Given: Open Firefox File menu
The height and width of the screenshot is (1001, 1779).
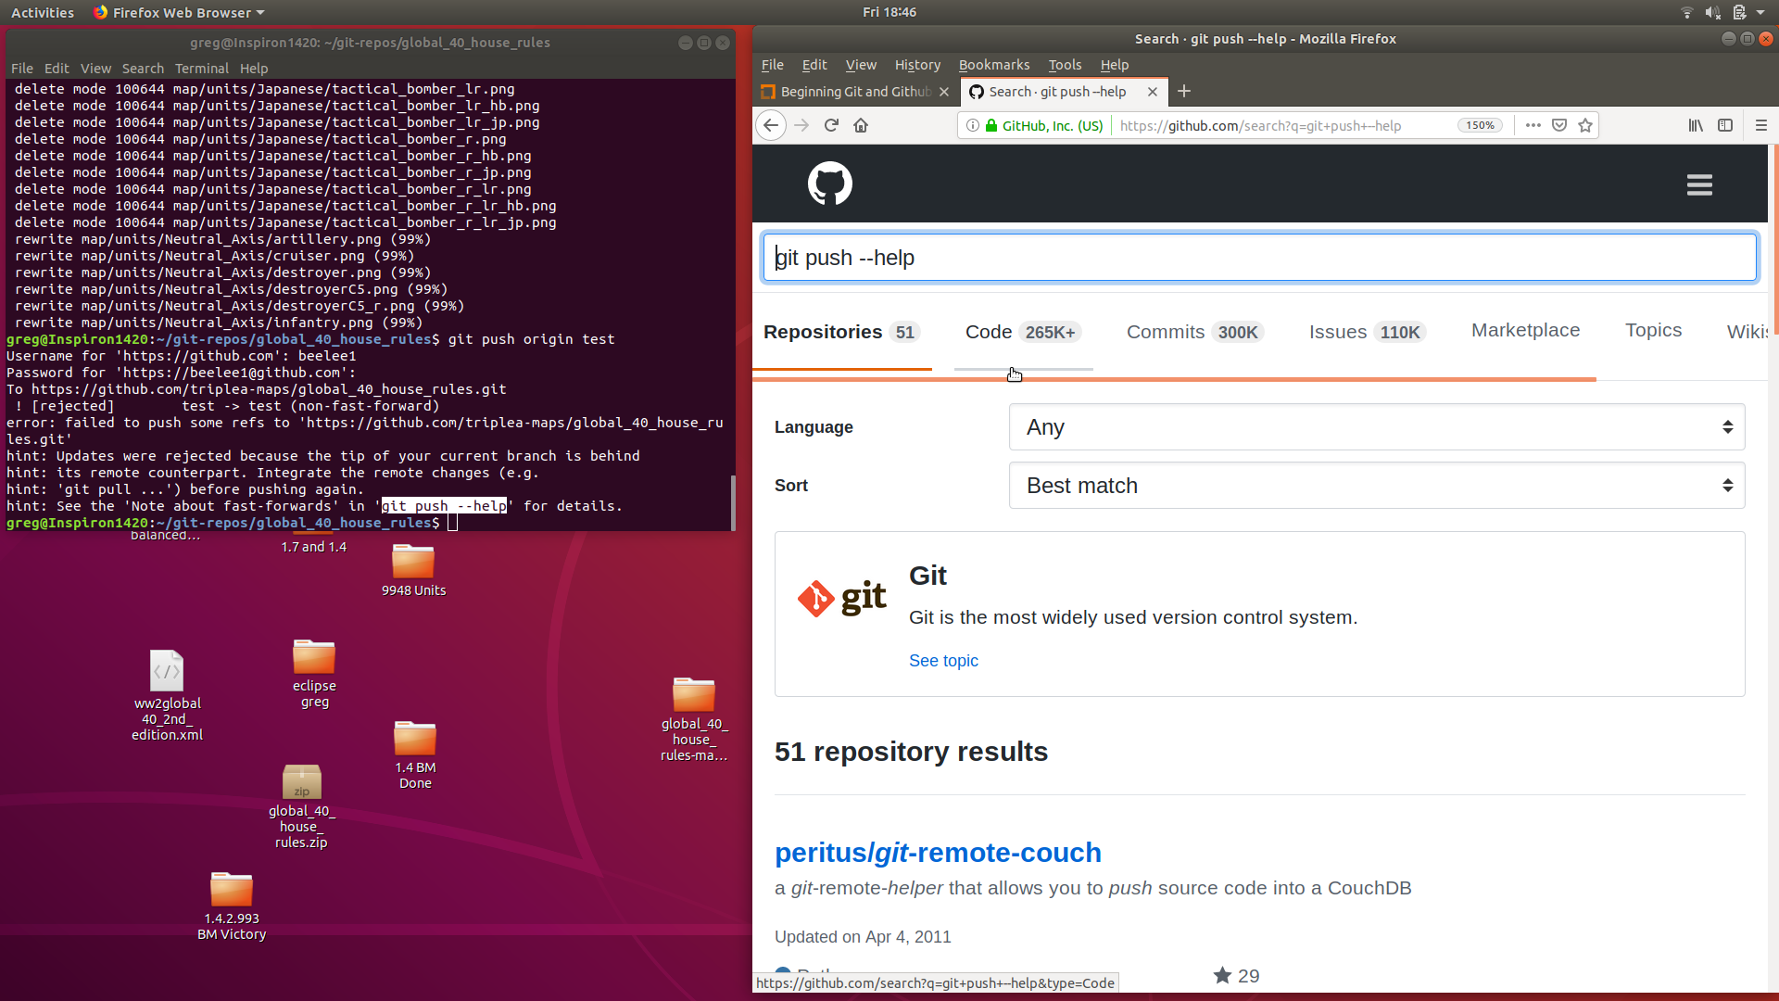Looking at the screenshot, I should click(772, 65).
